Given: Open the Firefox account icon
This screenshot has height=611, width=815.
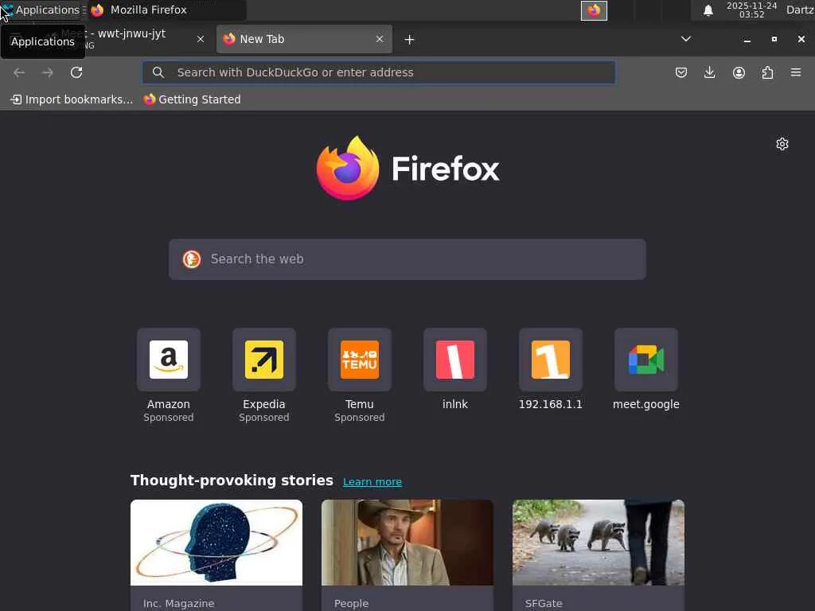Looking at the screenshot, I should pyautogui.click(x=739, y=72).
